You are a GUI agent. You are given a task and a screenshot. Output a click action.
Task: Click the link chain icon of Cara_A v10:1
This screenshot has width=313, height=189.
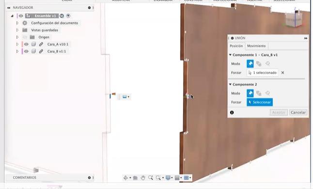(41, 44)
